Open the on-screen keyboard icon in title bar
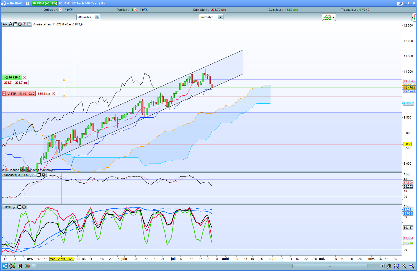 400,3
